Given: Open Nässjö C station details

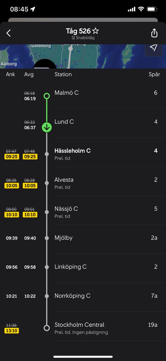Looking at the screenshot, I should click(x=83, y=210).
